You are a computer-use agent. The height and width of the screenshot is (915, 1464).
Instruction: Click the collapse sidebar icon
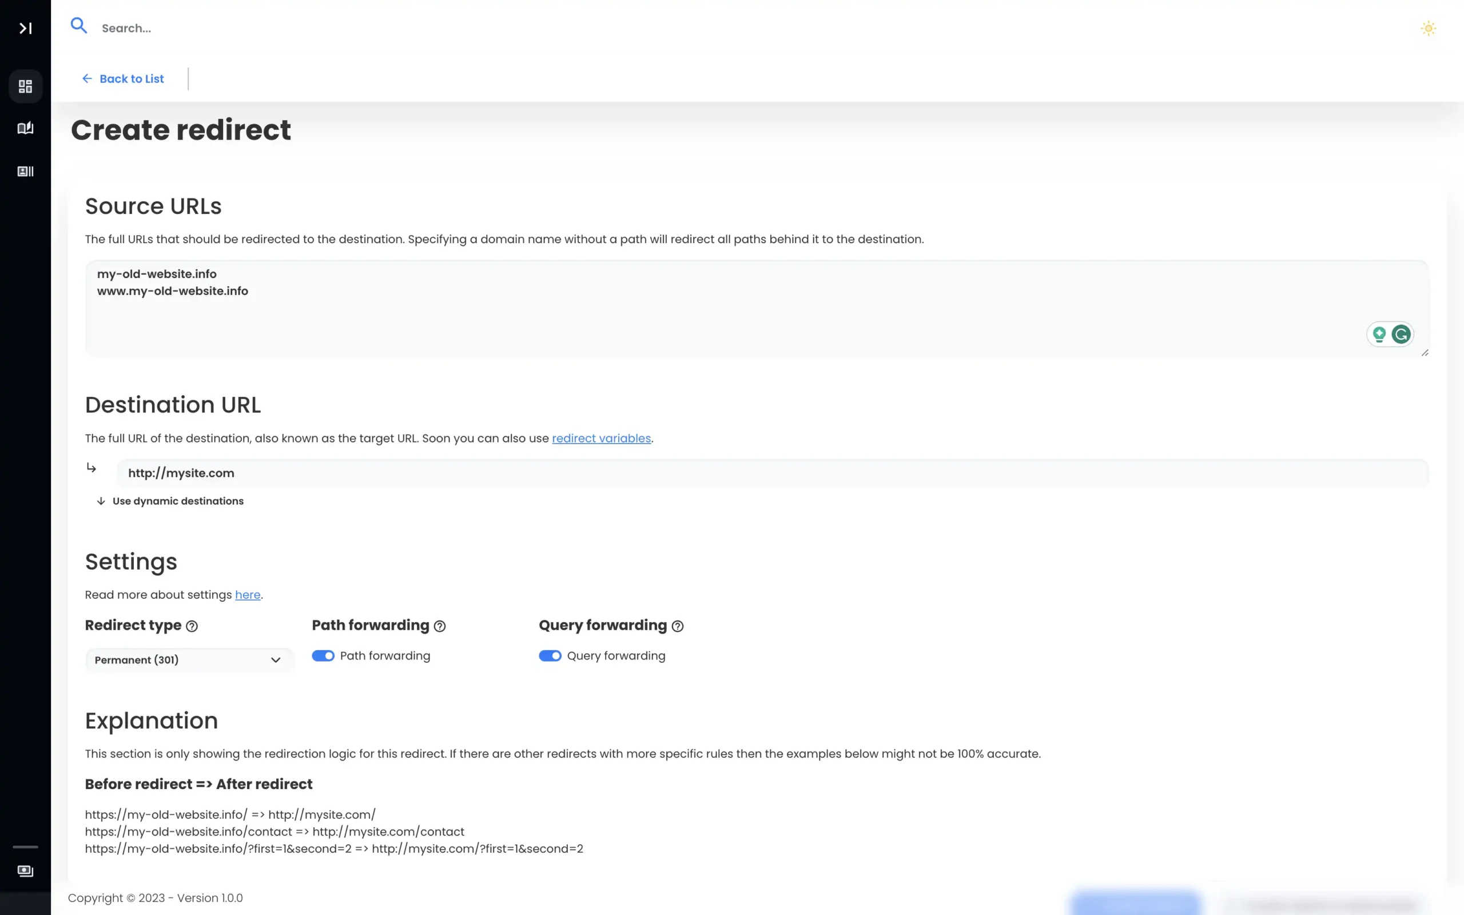click(25, 29)
